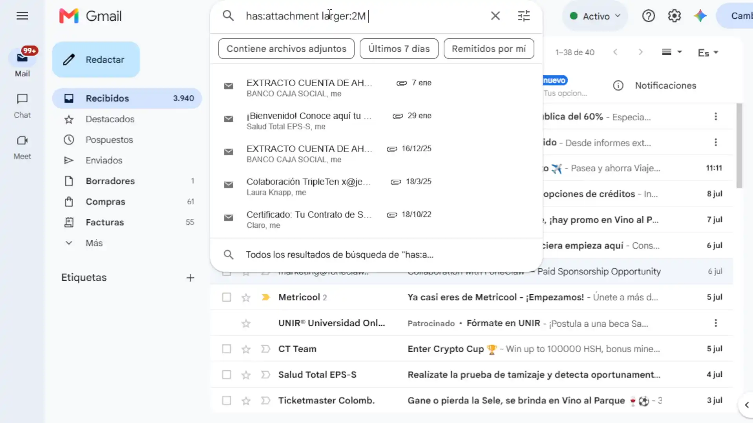This screenshot has height=423, width=753.
Task: Click the 1–38 de 40 pagination counter
Action: pos(575,52)
